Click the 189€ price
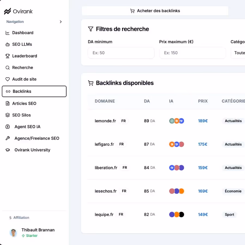Screen dimensions: 245x245 coord(203,121)
